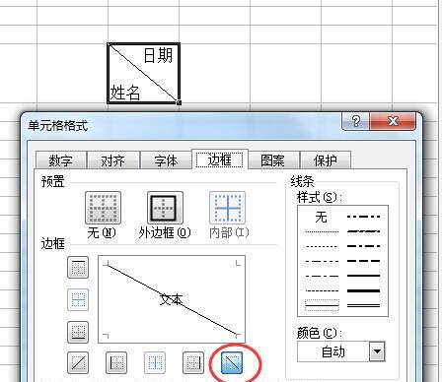The width and height of the screenshot is (442, 382).
Task: Apply the 外边框 outline preset
Action: [x=165, y=208]
